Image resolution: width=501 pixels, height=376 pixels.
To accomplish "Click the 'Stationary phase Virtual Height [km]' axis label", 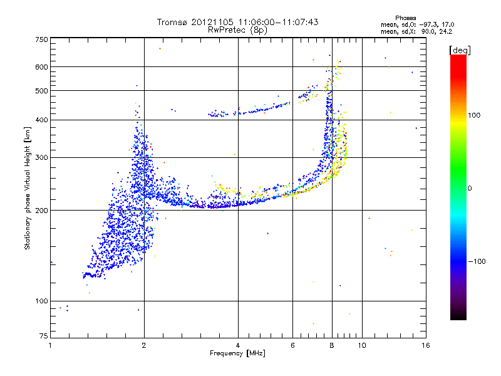I will [x=28, y=188].
